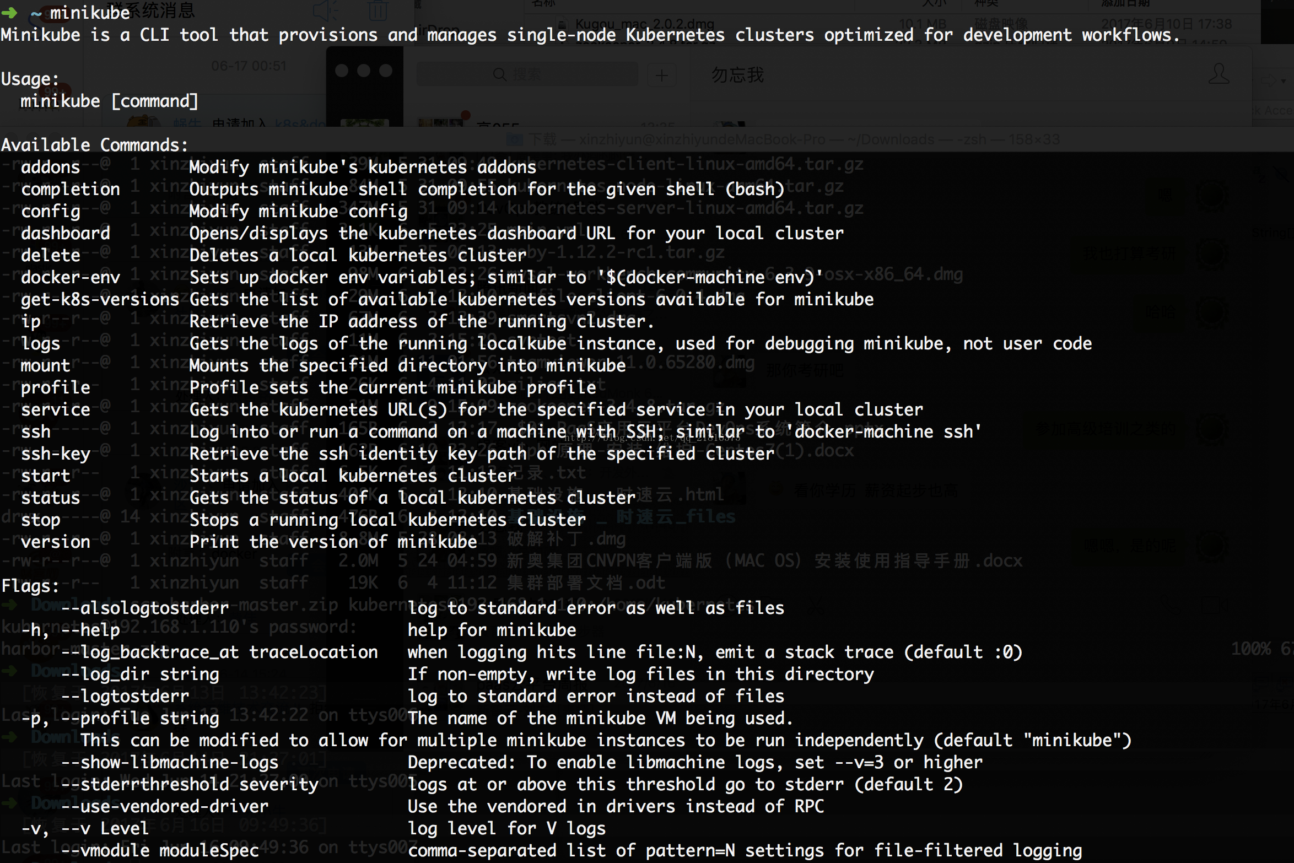Select the 'delete' command name
1294x863 pixels.
tap(50, 255)
